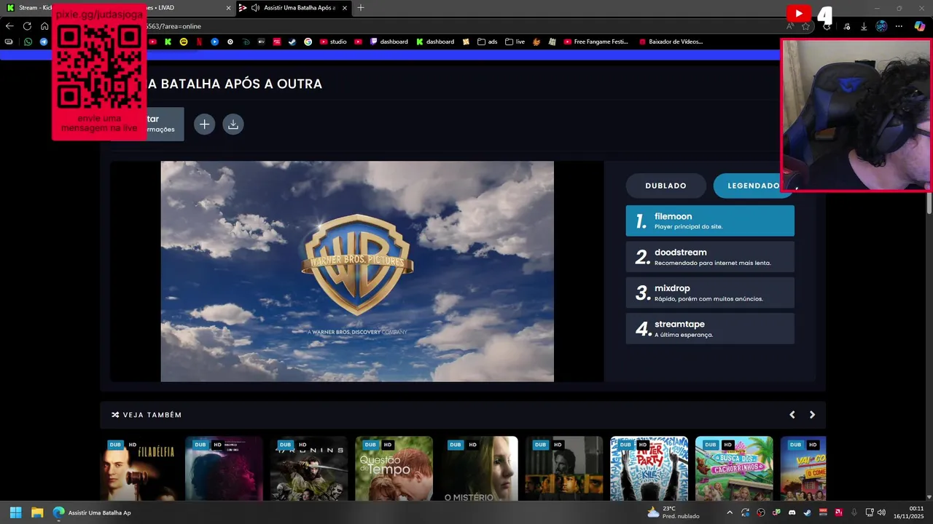Open the first dashboard bookmark
This screenshot has width=933, height=524.
click(x=389, y=41)
